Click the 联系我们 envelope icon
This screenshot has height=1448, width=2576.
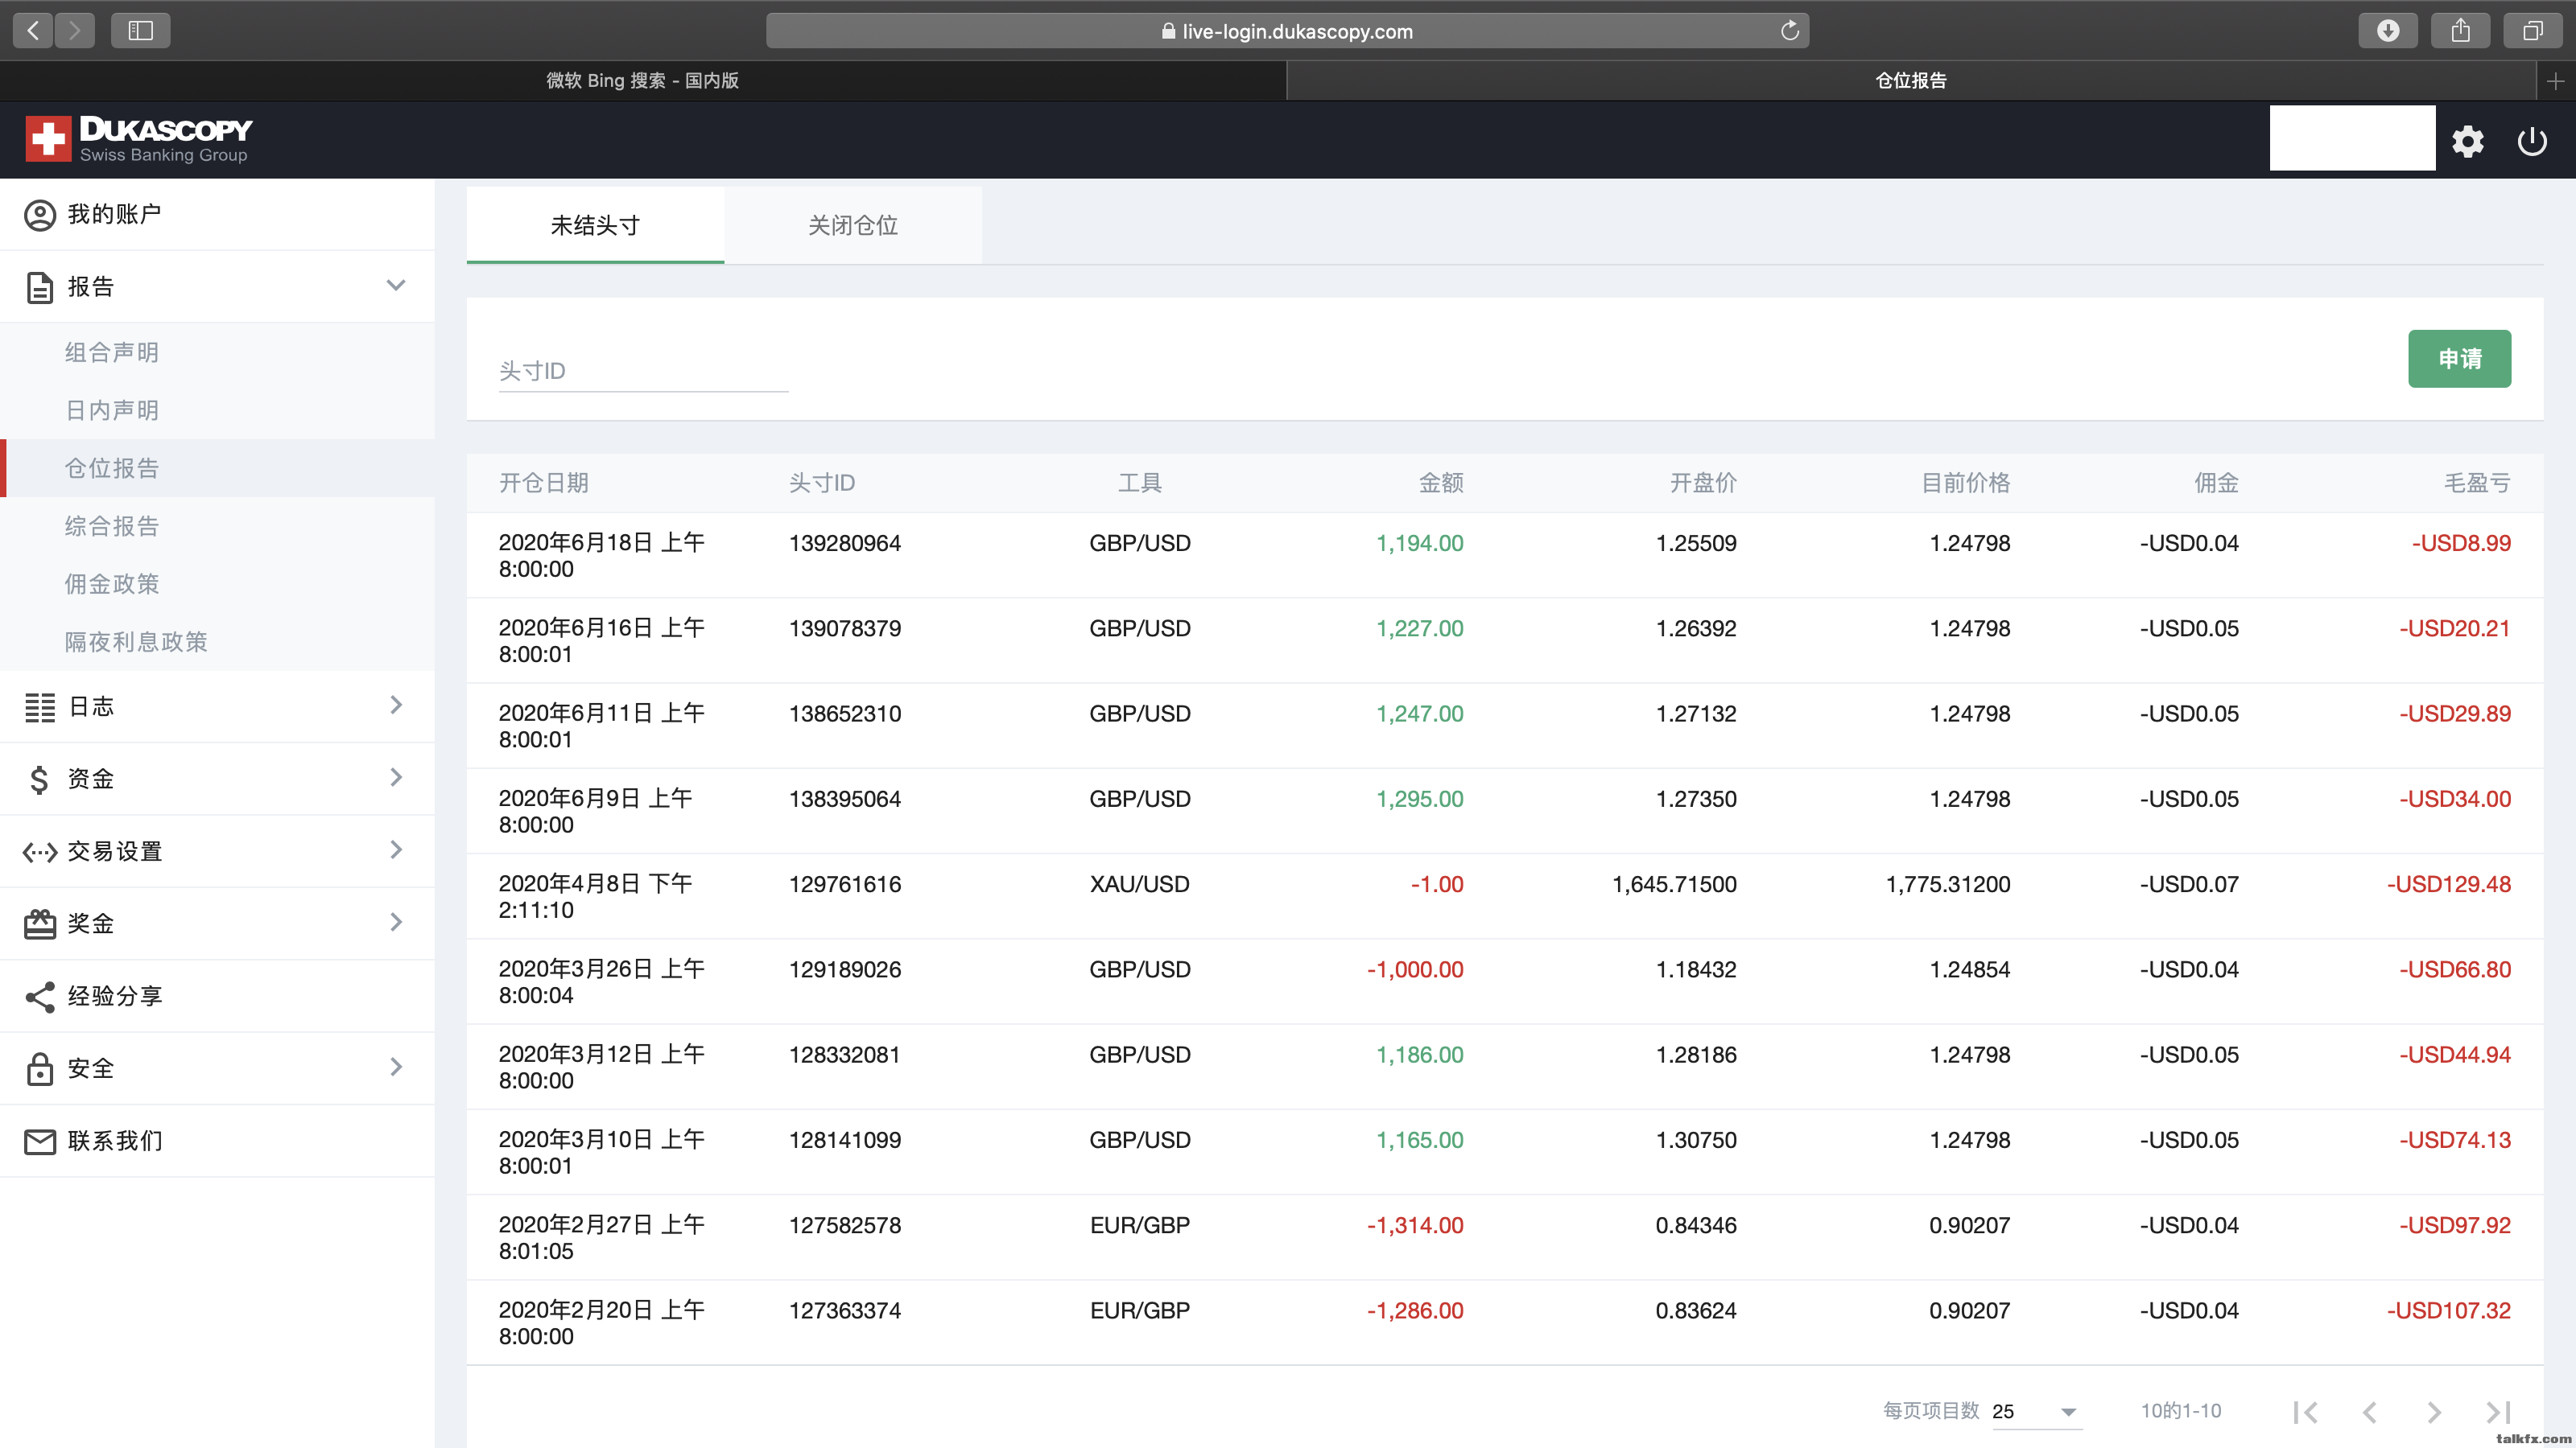(x=40, y=1142)
